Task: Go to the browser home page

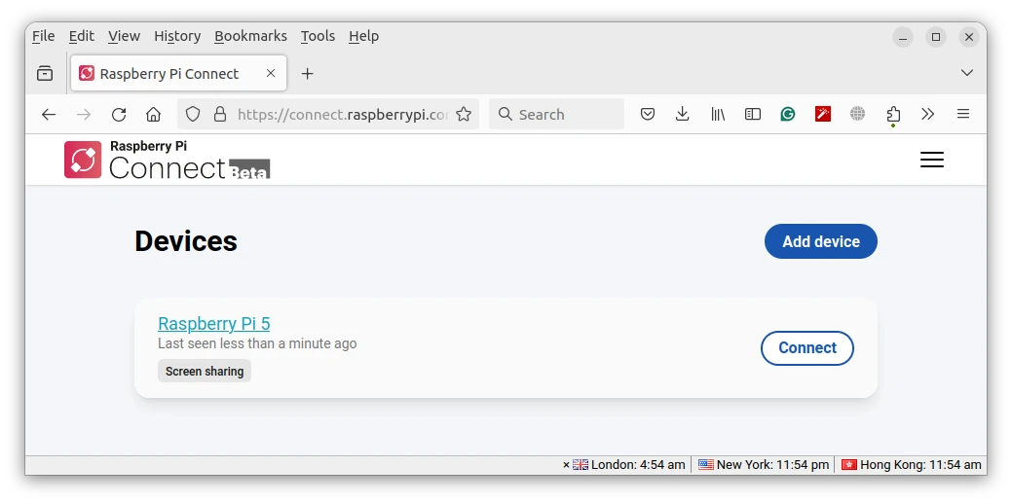Action: [x=153, y=115]
